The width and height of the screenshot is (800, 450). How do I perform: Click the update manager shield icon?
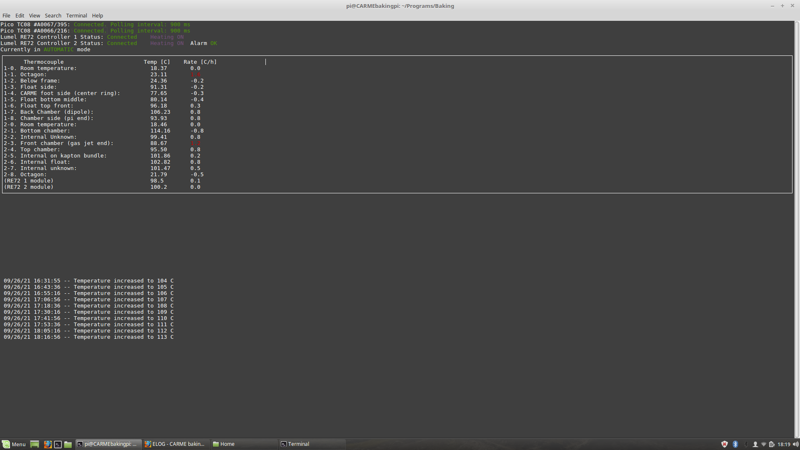pyautogui.click(x=725, y=444)
